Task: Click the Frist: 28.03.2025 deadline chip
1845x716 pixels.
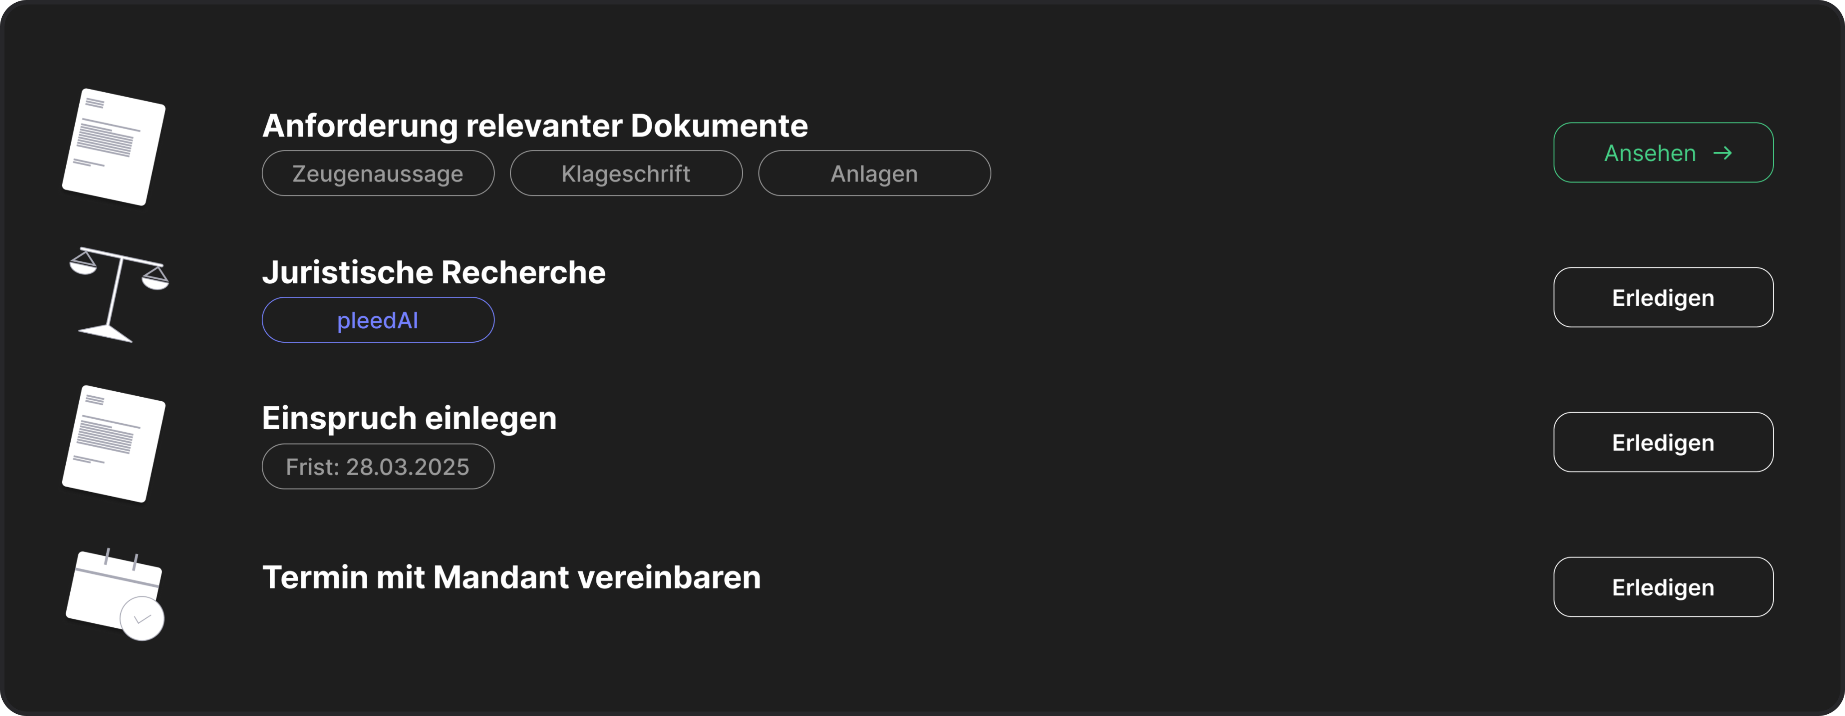Action: click(377, 466)
